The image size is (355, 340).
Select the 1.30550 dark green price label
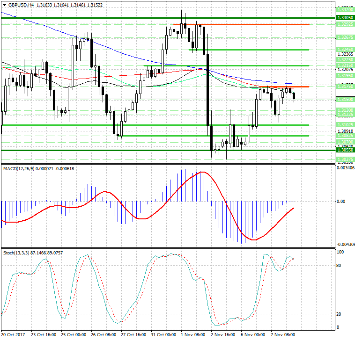coord(345,150)
